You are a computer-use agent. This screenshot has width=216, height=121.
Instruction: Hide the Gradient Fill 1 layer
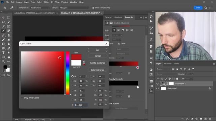point(158,84)
